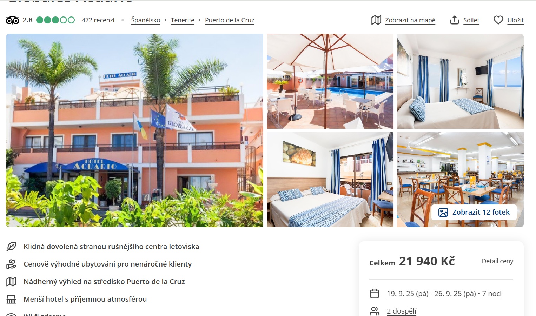Click the leaf icon by Klidná dovolená
This screenshot has height=316, width=536.
11,247
